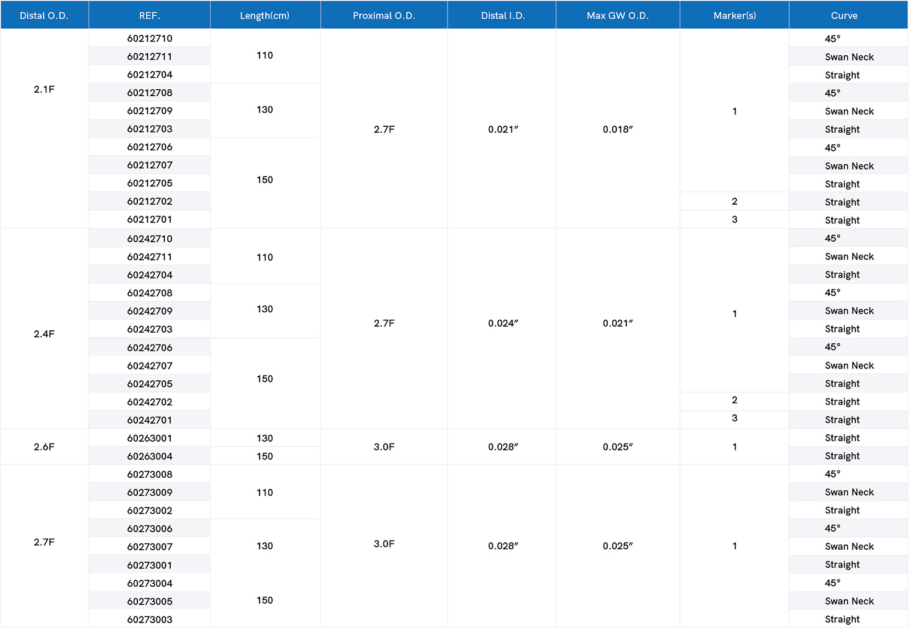Click Swan Neck curve in 60212711 row
The width and height of the screenshot is (910, 629).
tap(849, 57)
